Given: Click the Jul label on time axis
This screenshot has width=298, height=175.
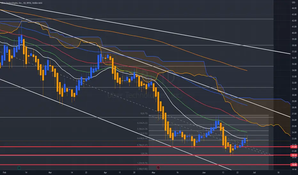Looking at the screenshot, I should pos(254,172).
